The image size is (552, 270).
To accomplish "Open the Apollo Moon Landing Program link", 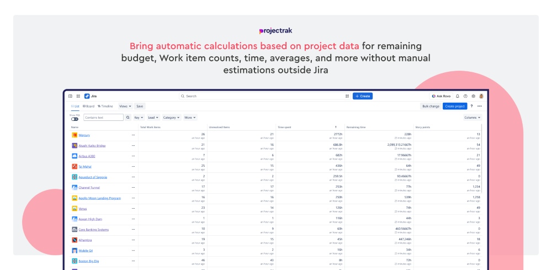I will pyautogui.click(x=99, y=198).
